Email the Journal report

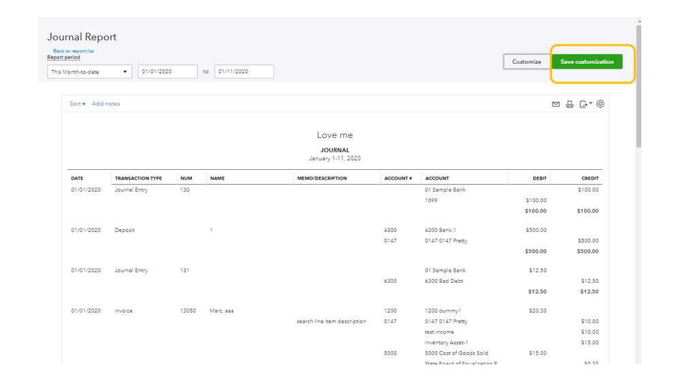(x=555, y=104)
